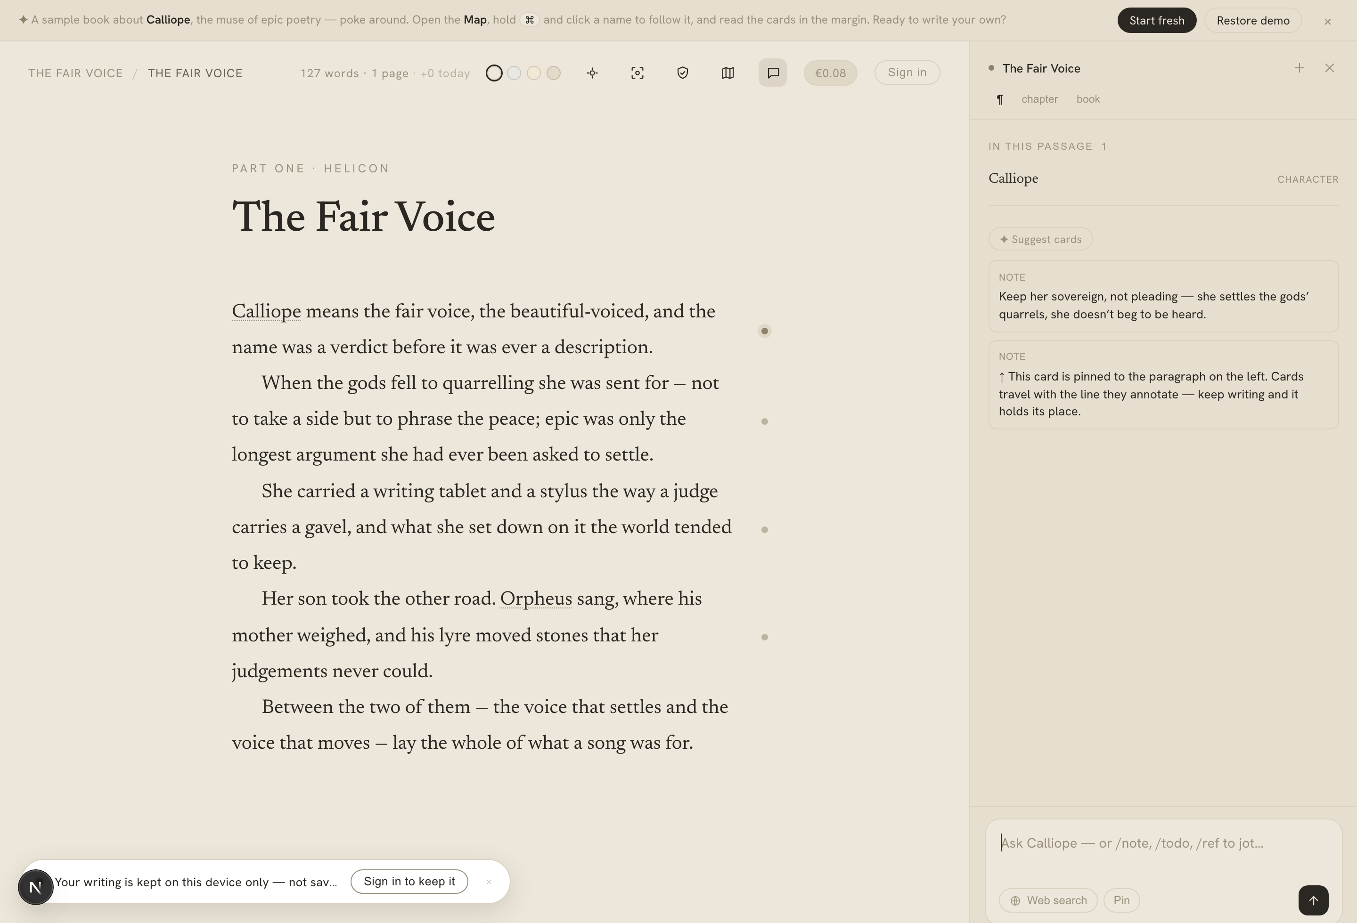Click 'The Fair Voice' panel title
Screen dimensions: 1357x923
point(1041,68)
